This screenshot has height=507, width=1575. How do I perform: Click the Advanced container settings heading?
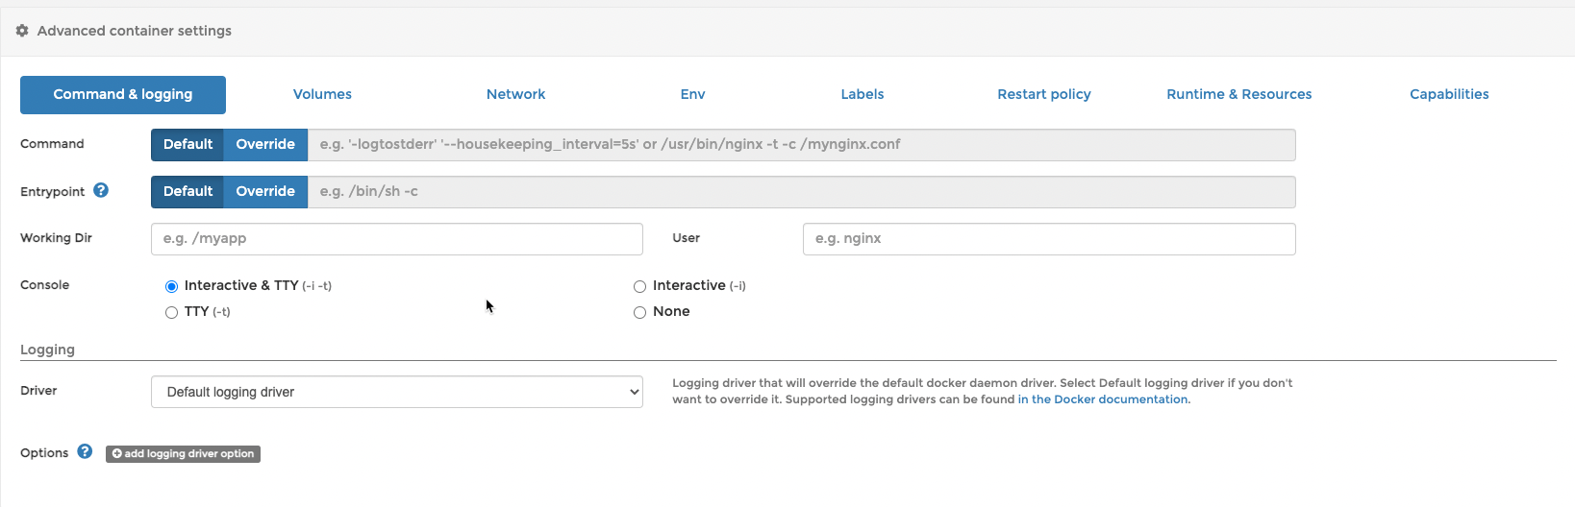tap(135, 31)
